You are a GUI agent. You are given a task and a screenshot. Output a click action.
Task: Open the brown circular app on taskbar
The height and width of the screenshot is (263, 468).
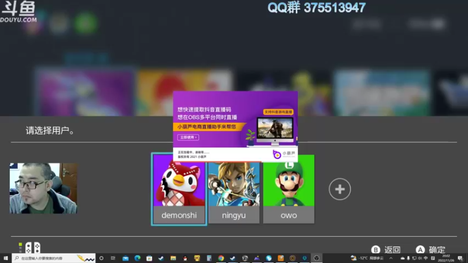[292, 258]
